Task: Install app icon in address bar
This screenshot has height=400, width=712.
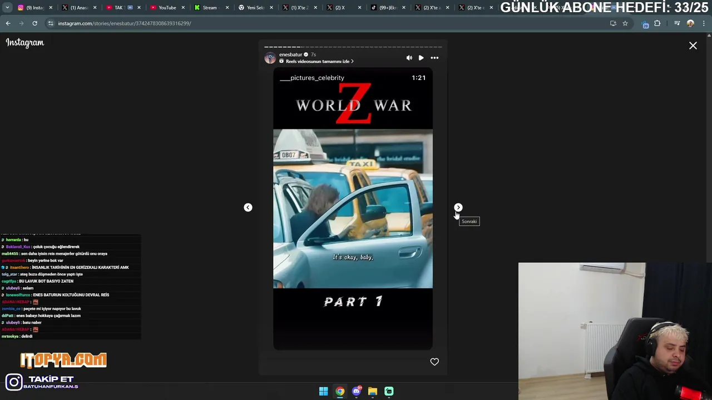Action: tap(613, 23)
